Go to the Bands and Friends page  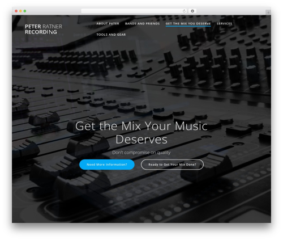point(142,24)
